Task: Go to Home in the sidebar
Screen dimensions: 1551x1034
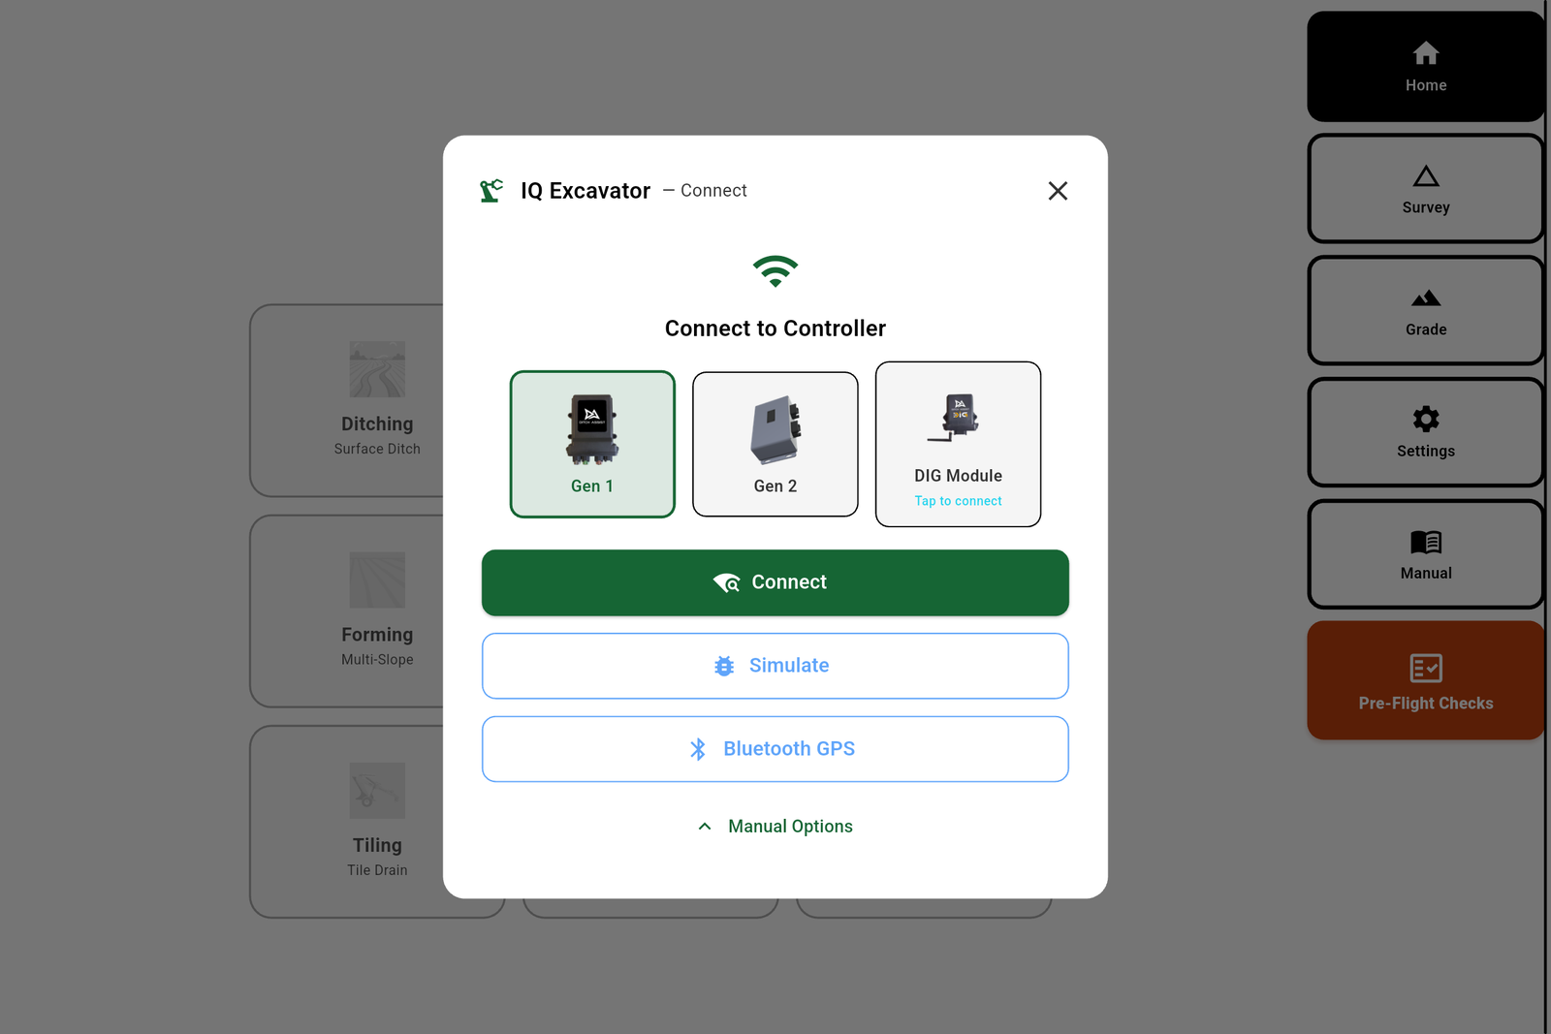Action: pyautogui.click(x=1426, y=67)
